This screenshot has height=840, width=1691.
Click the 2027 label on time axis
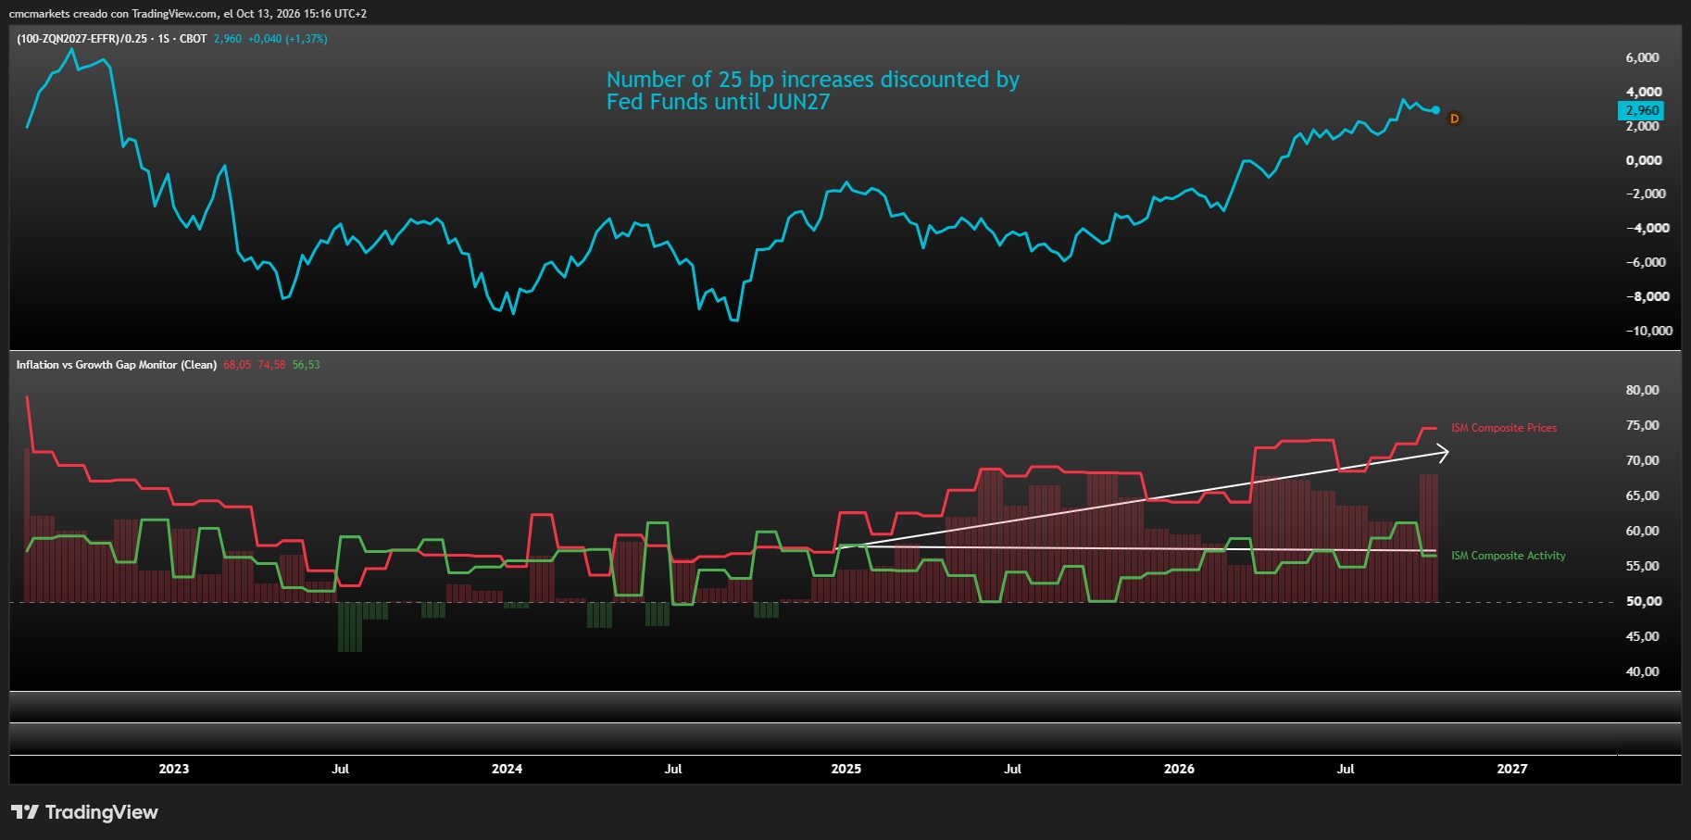(x=1512, y=769)
